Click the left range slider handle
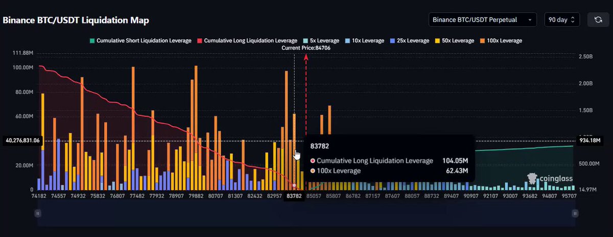 [37, 213]
